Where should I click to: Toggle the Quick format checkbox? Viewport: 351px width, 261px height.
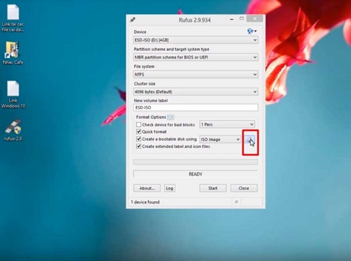point(138,132)
